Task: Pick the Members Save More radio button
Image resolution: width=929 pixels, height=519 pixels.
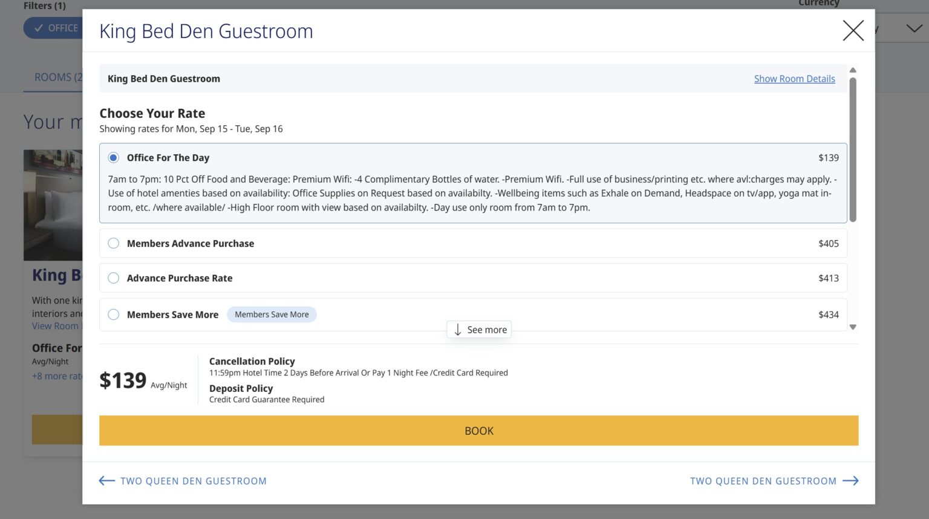Action: 114,315
